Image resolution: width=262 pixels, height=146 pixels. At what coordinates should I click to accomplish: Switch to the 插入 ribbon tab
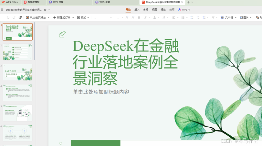tap(137, 10)
